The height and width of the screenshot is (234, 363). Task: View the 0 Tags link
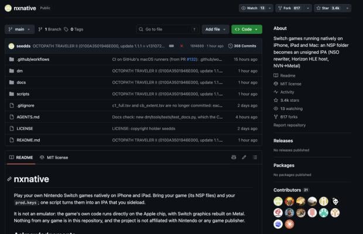coord(74,29)
